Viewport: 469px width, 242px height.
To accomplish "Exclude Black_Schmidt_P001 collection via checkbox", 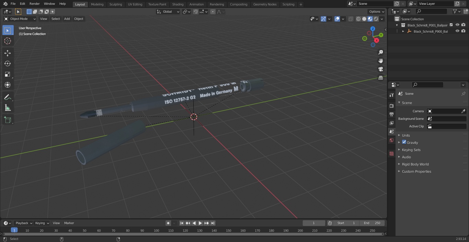I will (451, 25).
